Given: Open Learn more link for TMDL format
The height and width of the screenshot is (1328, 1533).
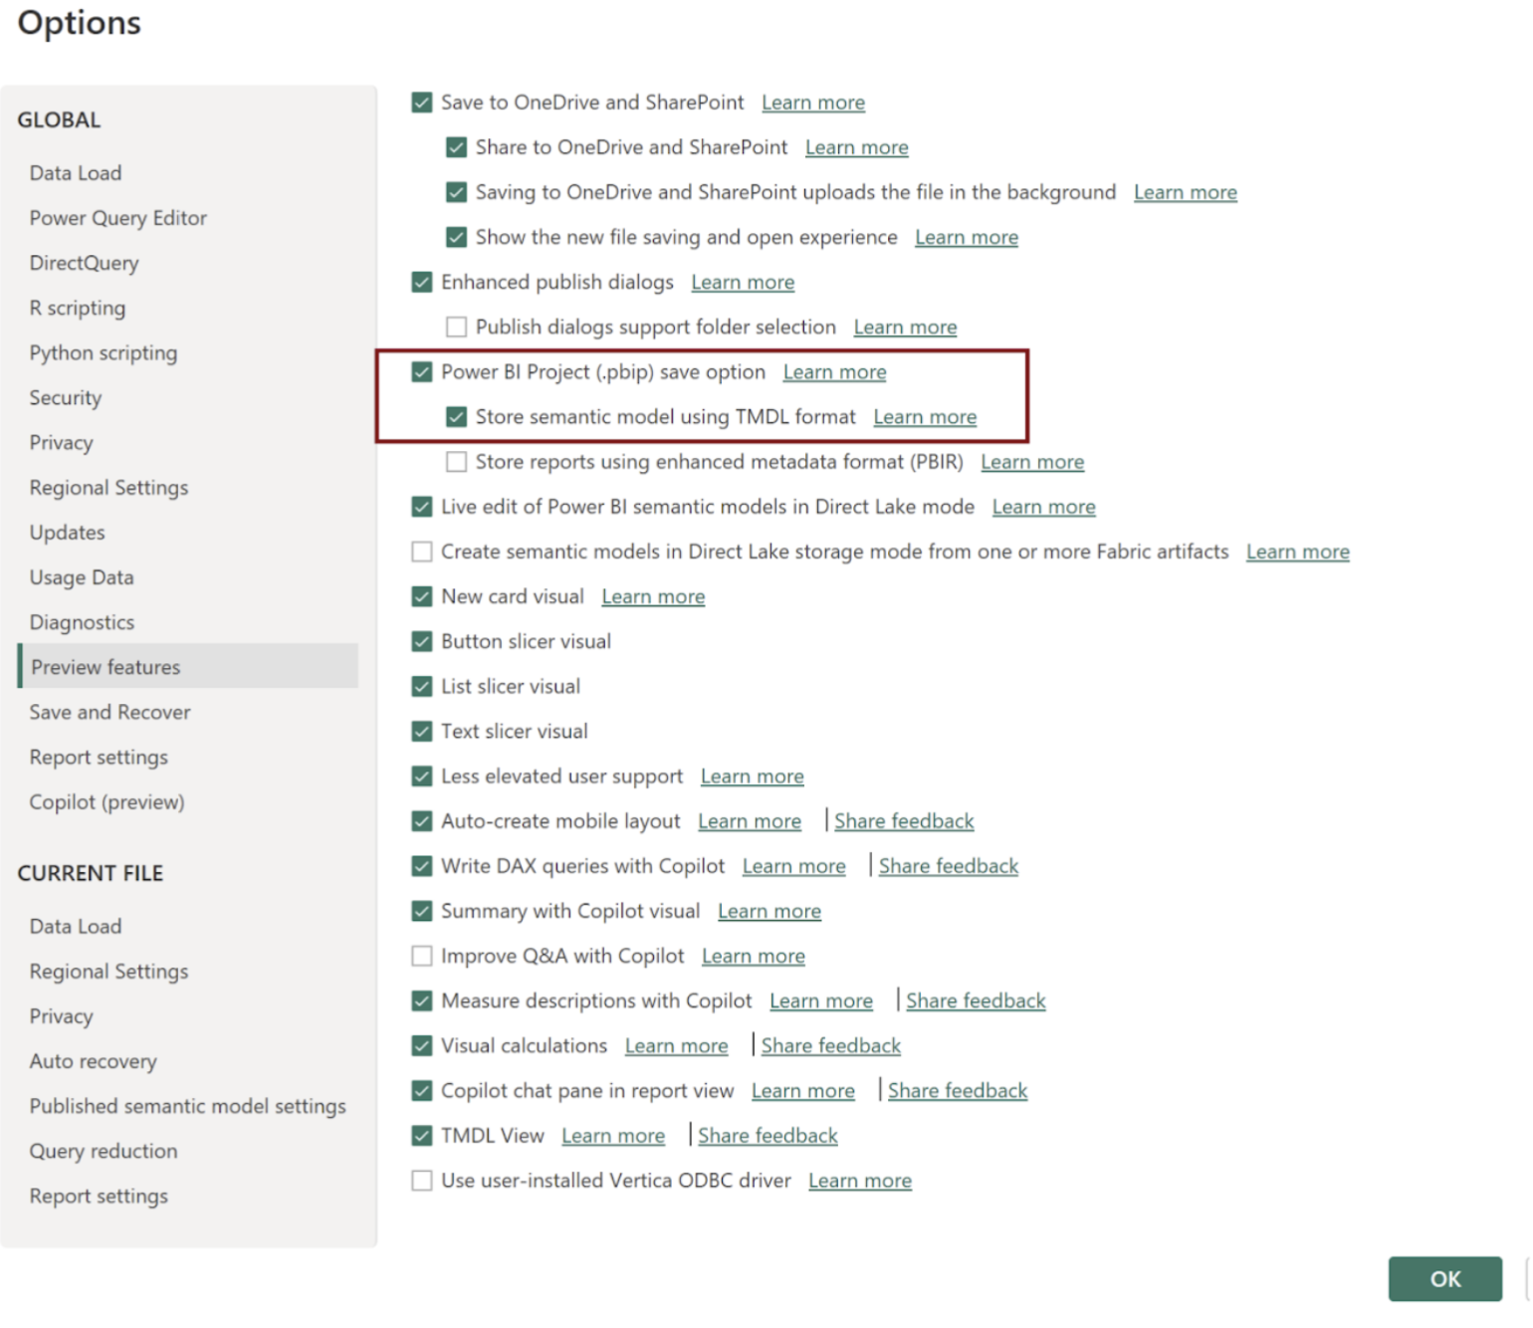Looking at the screenshot, I should point(925,417).
